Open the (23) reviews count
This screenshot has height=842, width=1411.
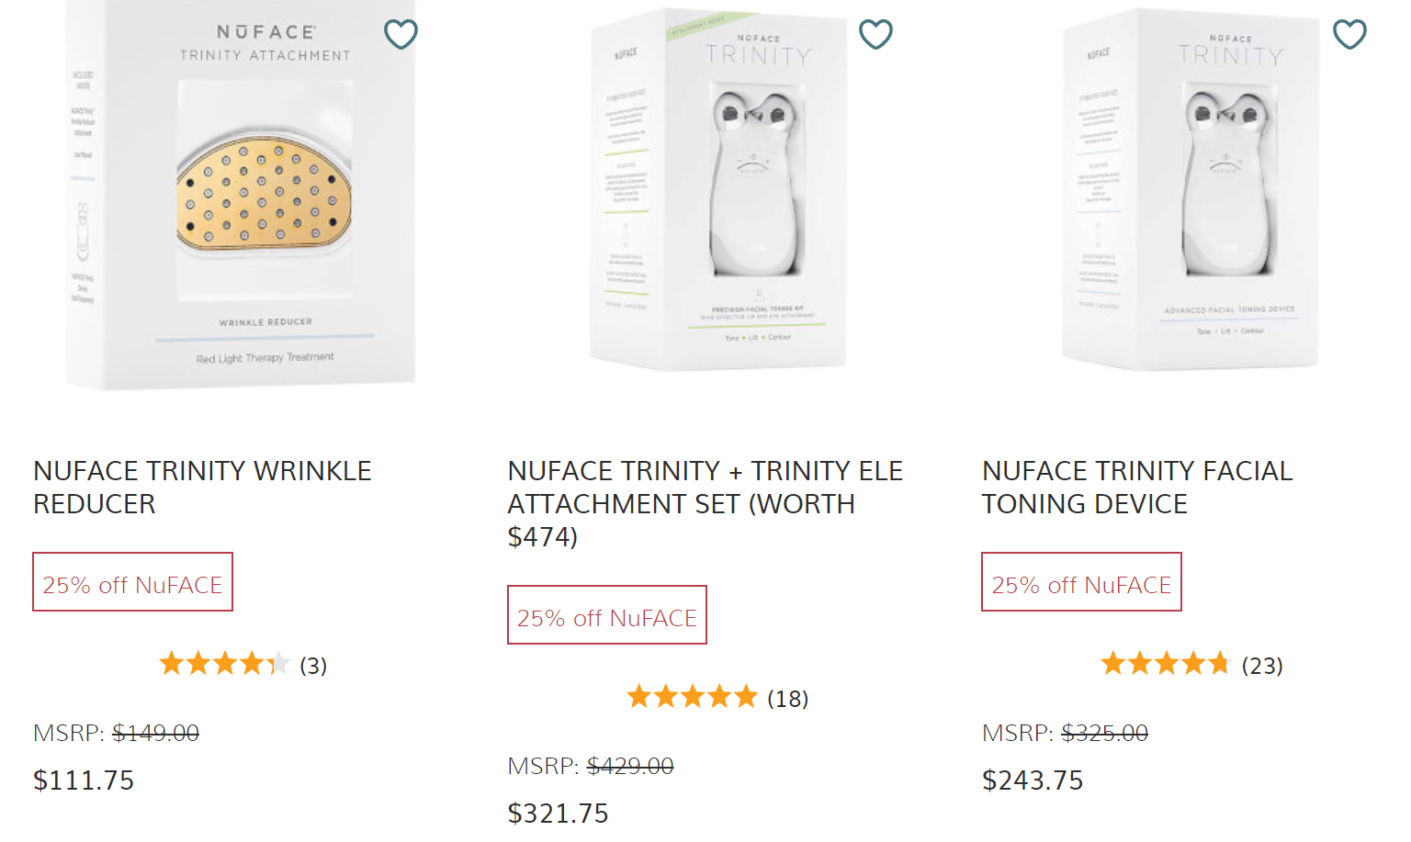pyautogui.click(x=1262, y=666)
